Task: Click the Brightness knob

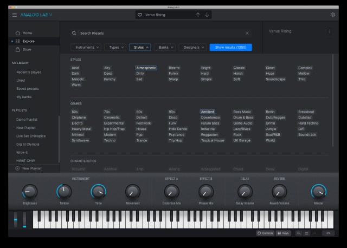Action: 30,192
